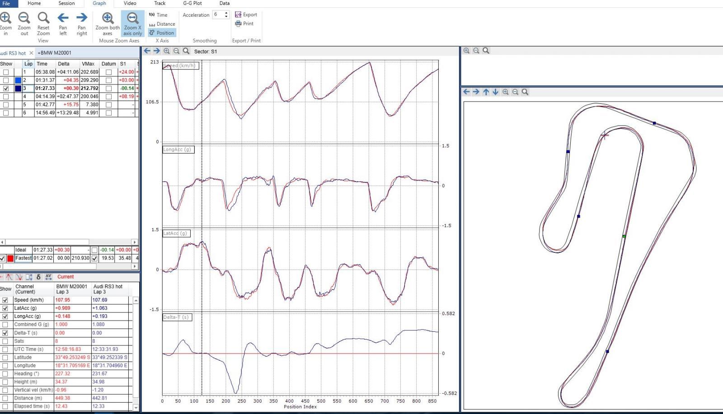Click the Pan left arrow icon

63,18
